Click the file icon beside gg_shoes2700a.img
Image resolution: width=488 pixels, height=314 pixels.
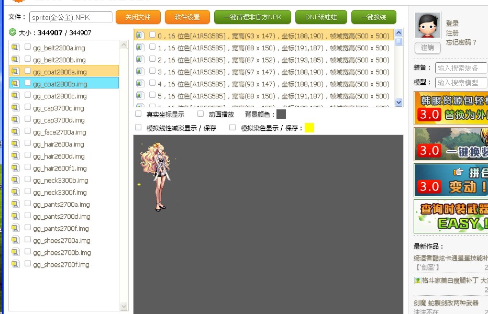click(x=15, y=240)
